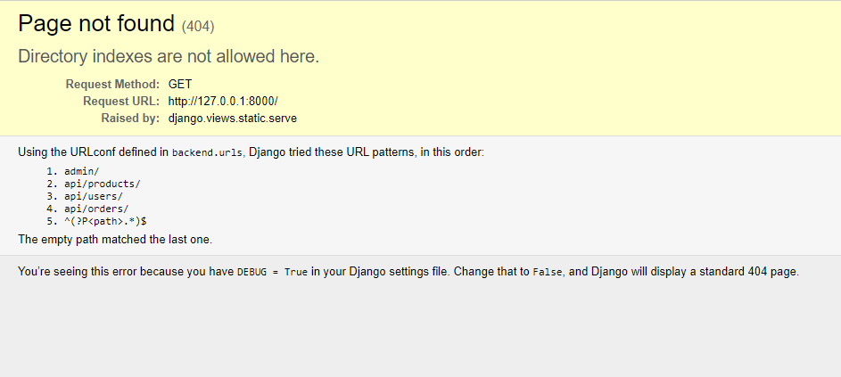Click the "Raised by:" label
Image resolution: width=841 pixels, height=377 pixels.
click(130, 118)
